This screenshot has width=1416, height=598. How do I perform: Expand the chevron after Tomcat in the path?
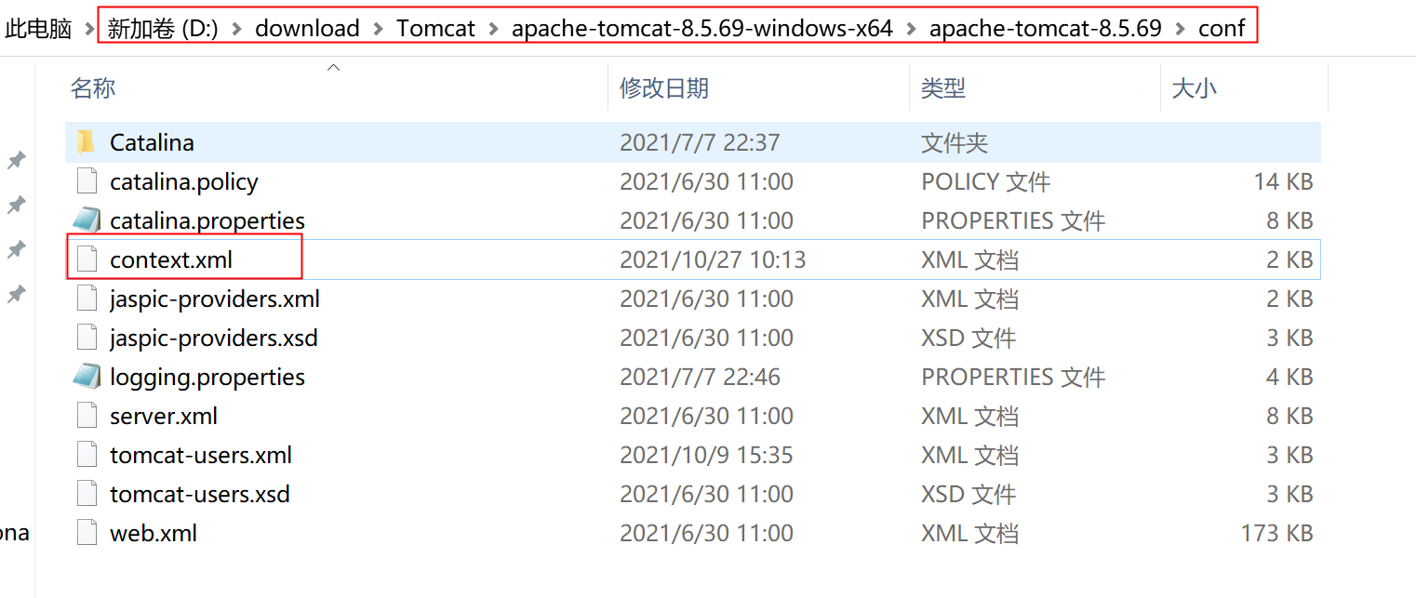pos(493,29)
